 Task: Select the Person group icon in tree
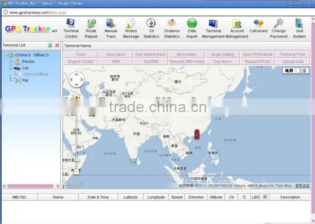tap(17, 61)
